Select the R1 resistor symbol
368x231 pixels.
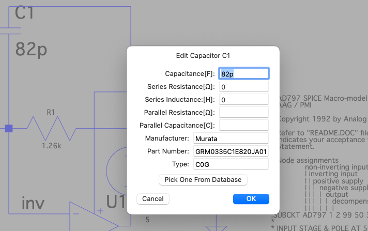pos(52,128)
